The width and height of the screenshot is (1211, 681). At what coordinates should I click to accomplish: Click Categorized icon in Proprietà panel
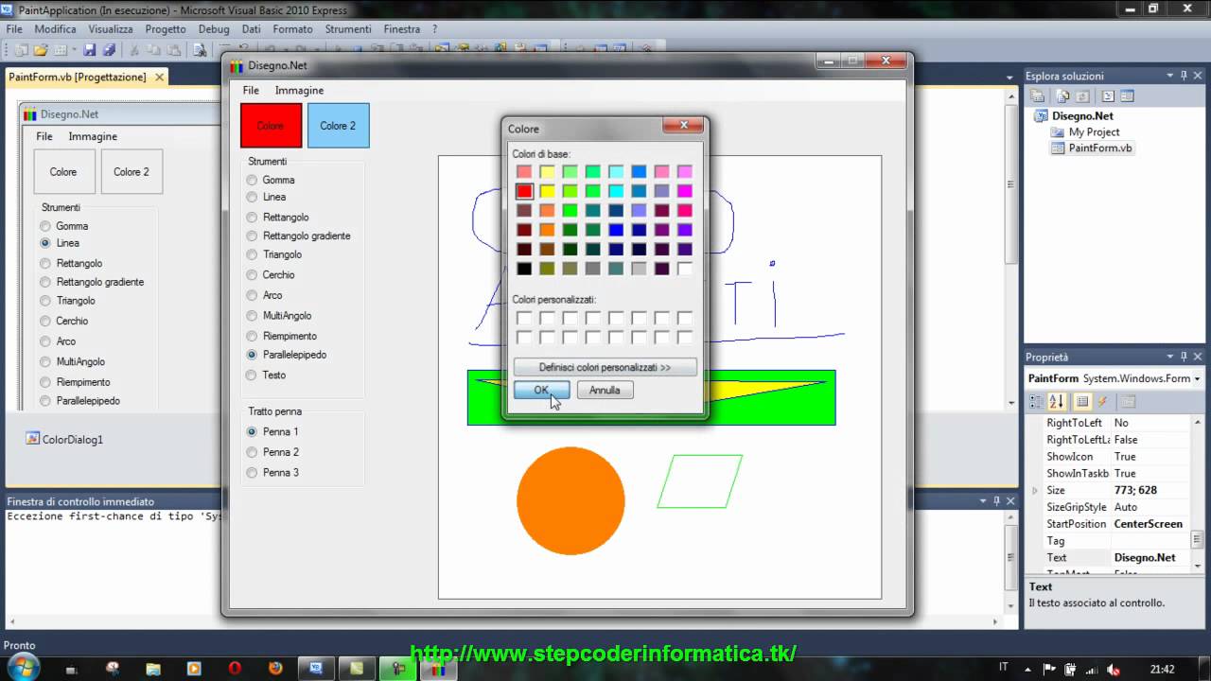[1038, 402]
